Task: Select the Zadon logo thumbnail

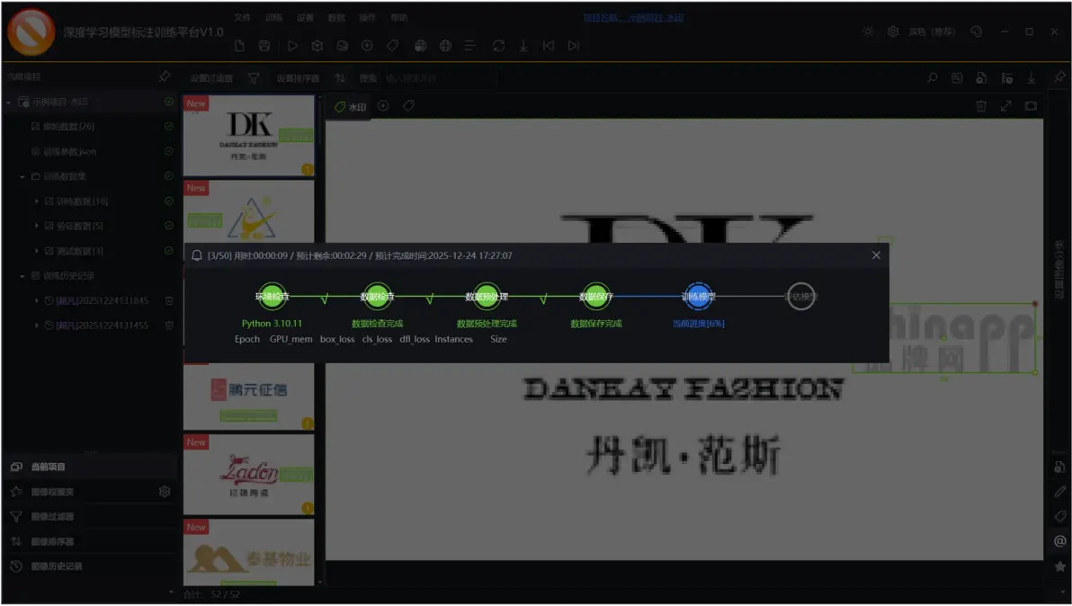Action: coord(249,474)
